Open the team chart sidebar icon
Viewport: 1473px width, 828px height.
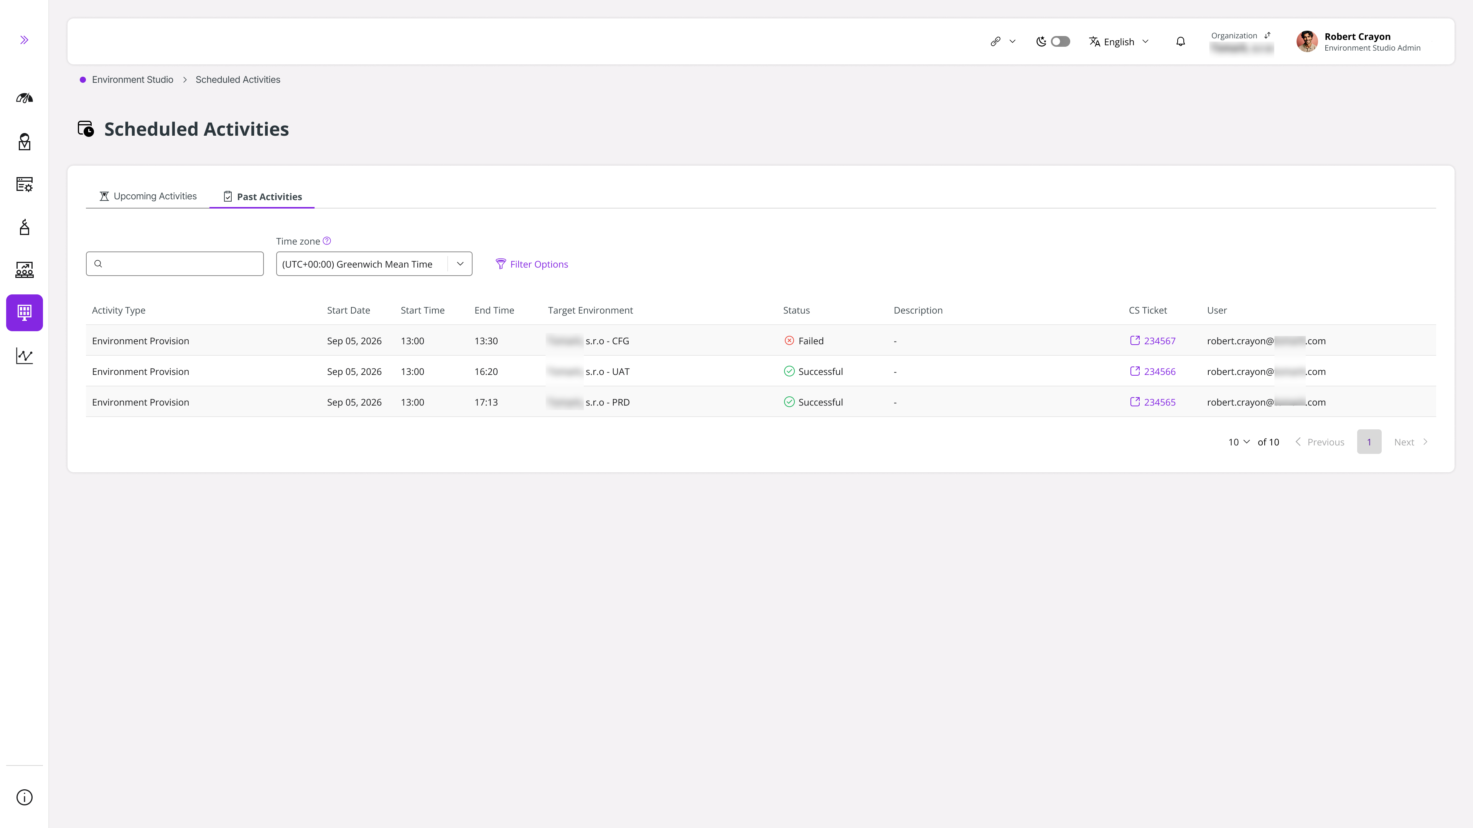pyautogui.click(x=24, y=270)
